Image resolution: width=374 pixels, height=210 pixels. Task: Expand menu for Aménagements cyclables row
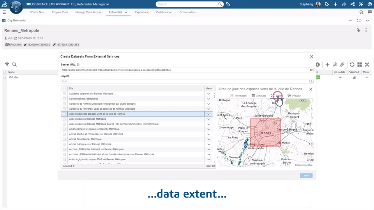(209, 129)
